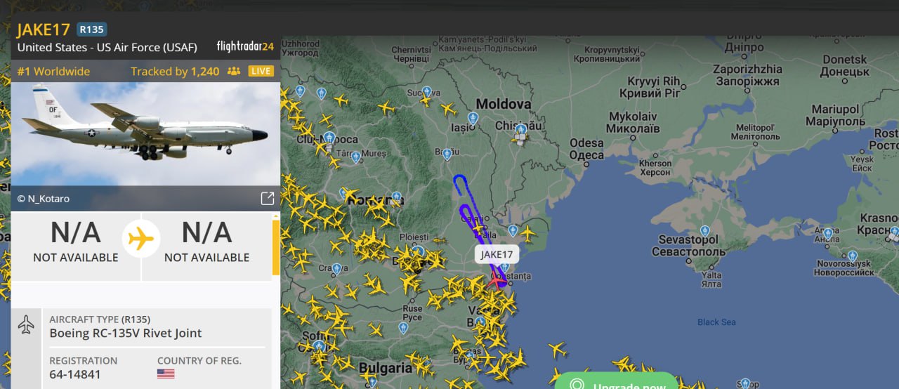This screenshot has height=389, width=899.
Task: Click the RC-135 aircraft photo thumbnail
Action: point(145,133)
